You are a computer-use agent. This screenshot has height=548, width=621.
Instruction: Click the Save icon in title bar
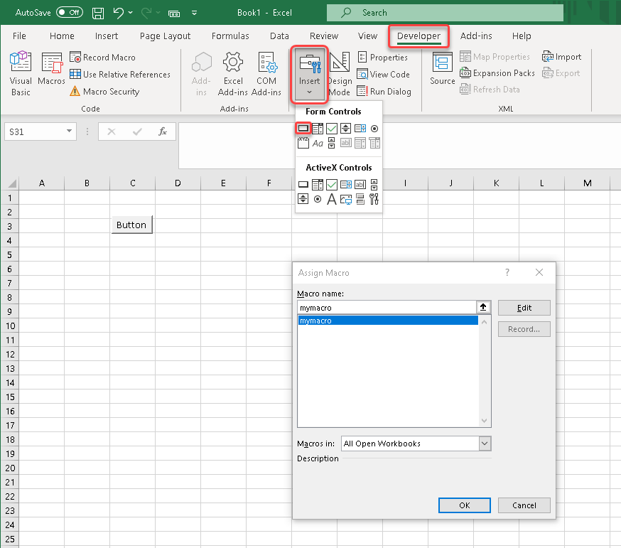(x=98, y=13)
